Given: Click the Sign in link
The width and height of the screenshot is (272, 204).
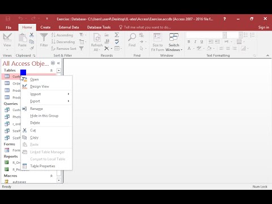Looking at the screenshot, I should [263, 27].
